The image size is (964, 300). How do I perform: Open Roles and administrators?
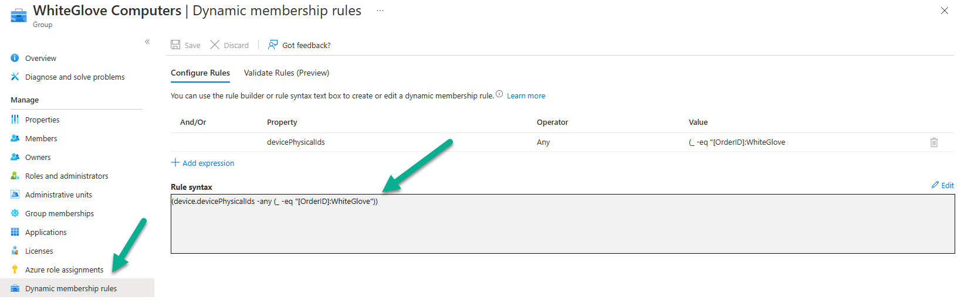point(67,176)
